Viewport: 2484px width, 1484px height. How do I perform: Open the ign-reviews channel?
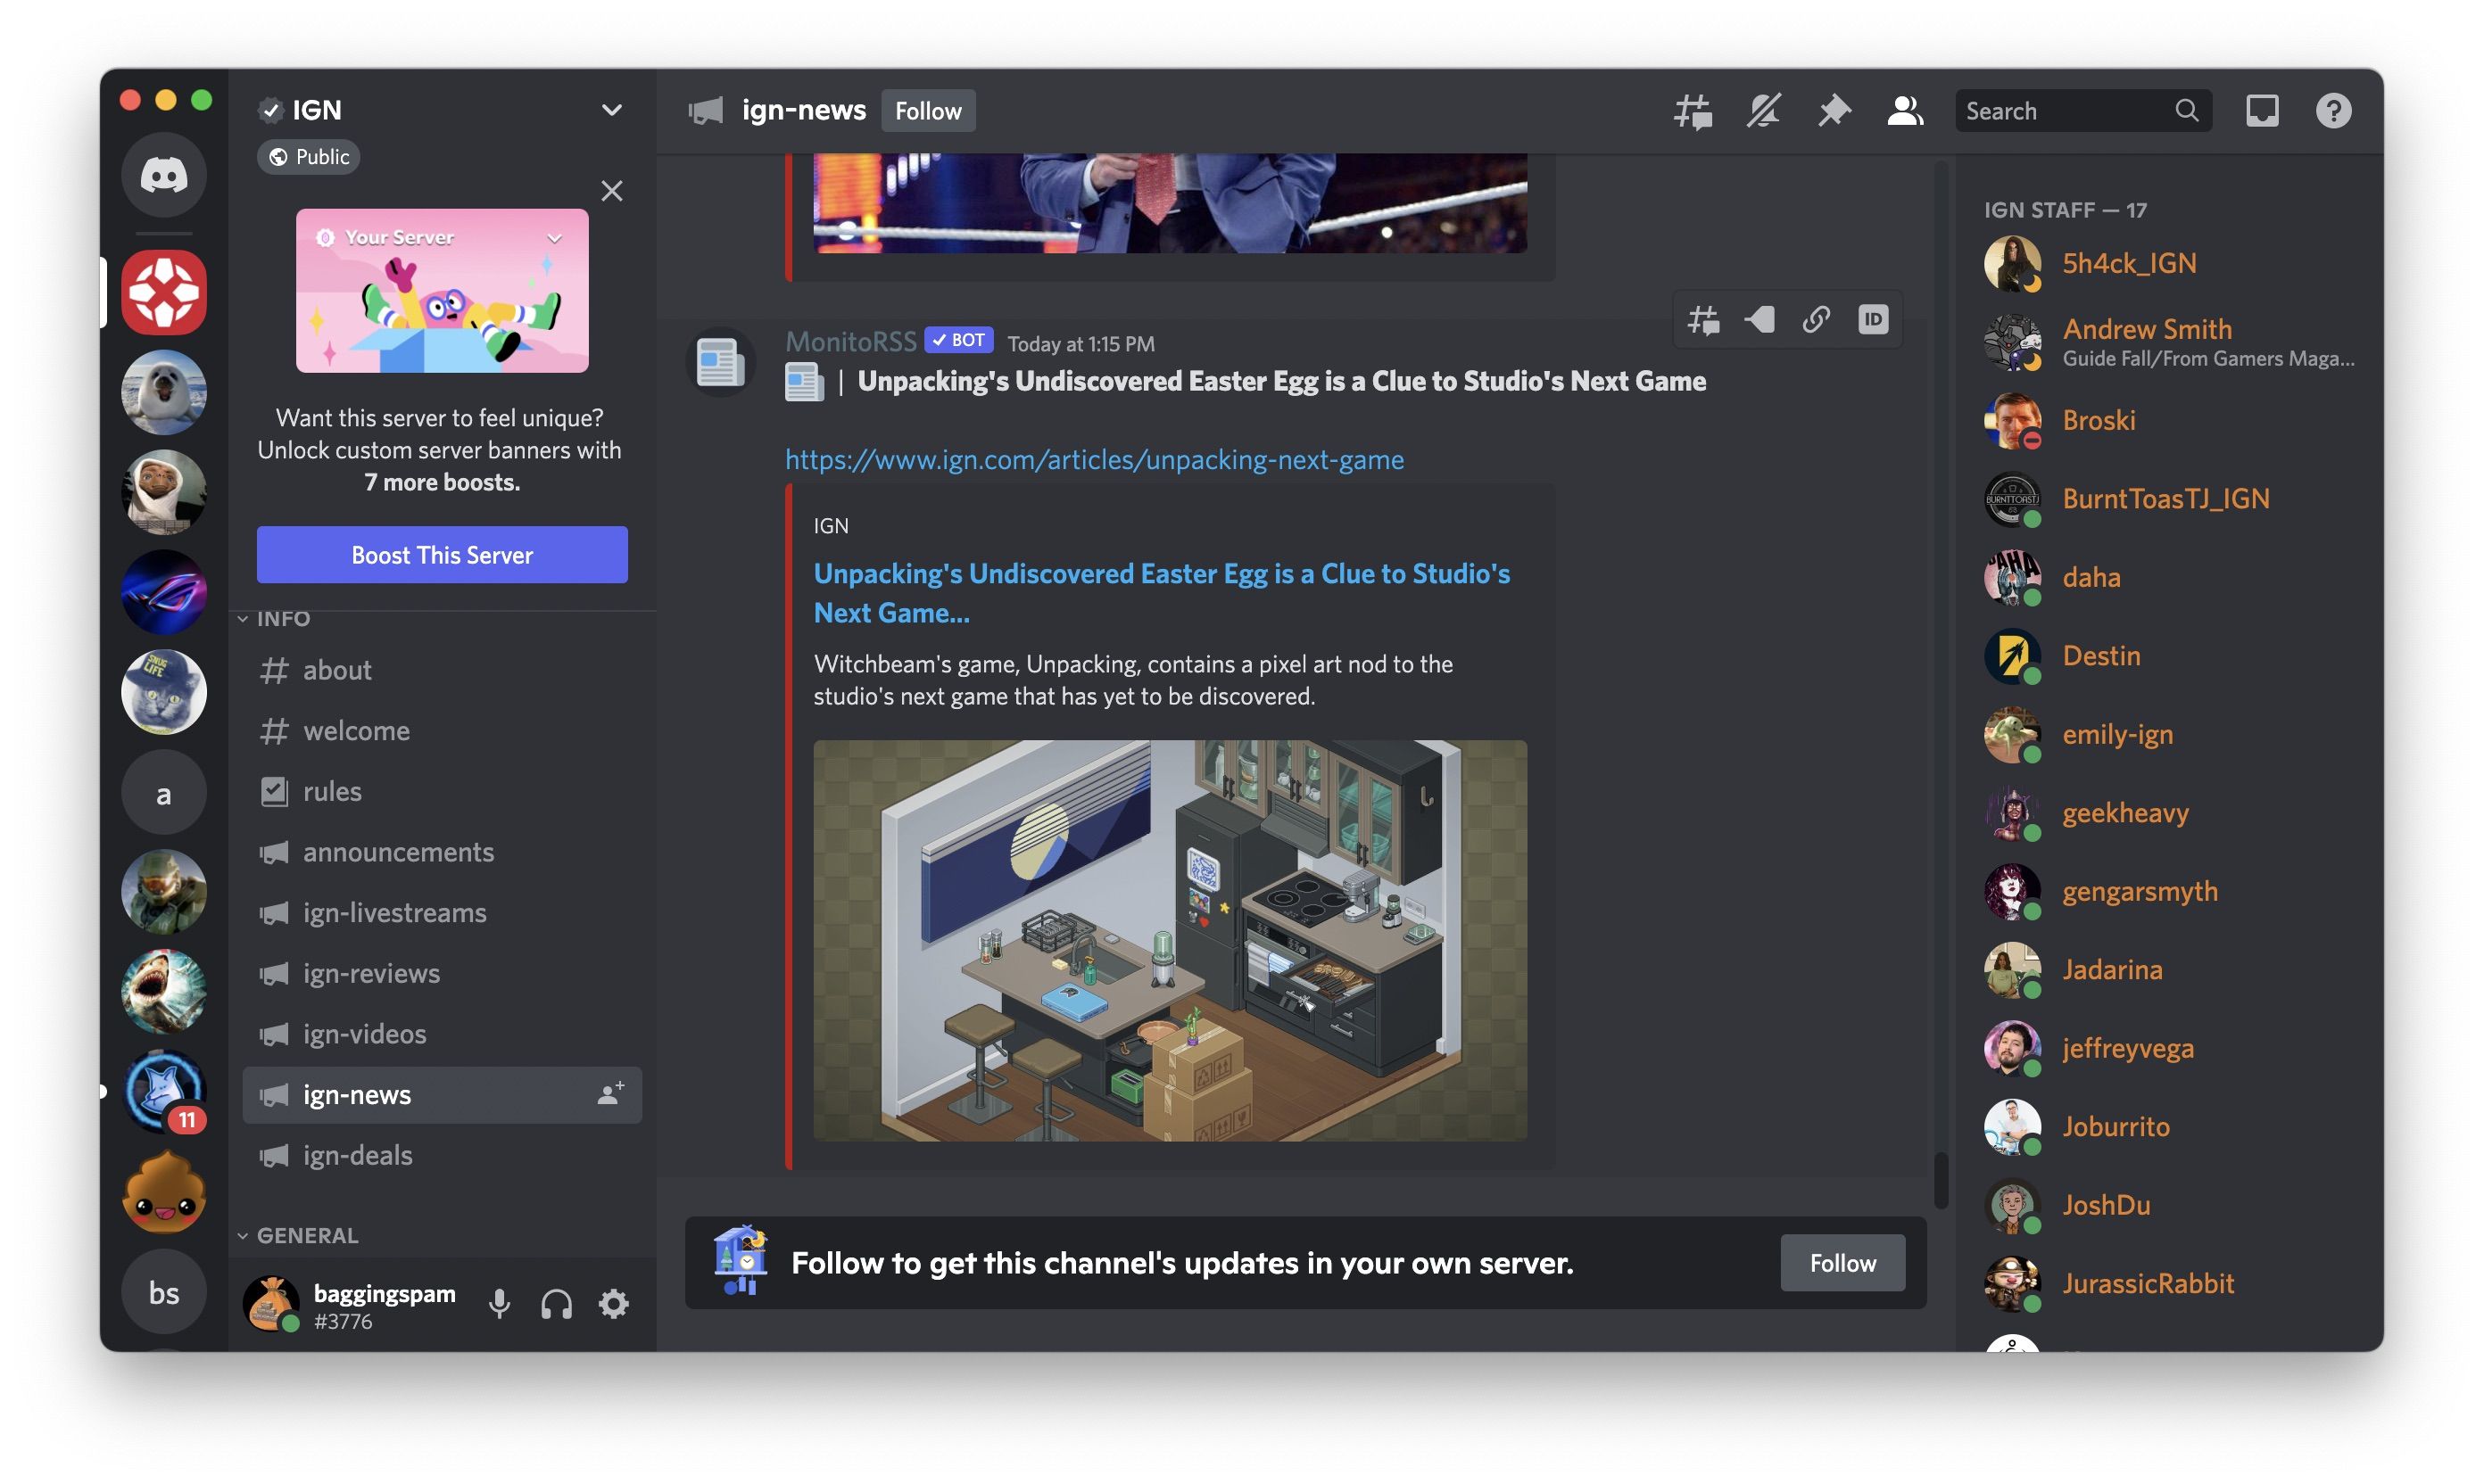click(x=443, y=973)
